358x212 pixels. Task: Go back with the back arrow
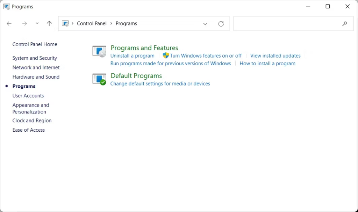(9, 23)
